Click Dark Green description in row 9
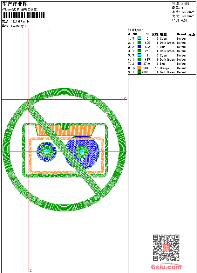This screenshot has width=197, height=273. (167, 72)
